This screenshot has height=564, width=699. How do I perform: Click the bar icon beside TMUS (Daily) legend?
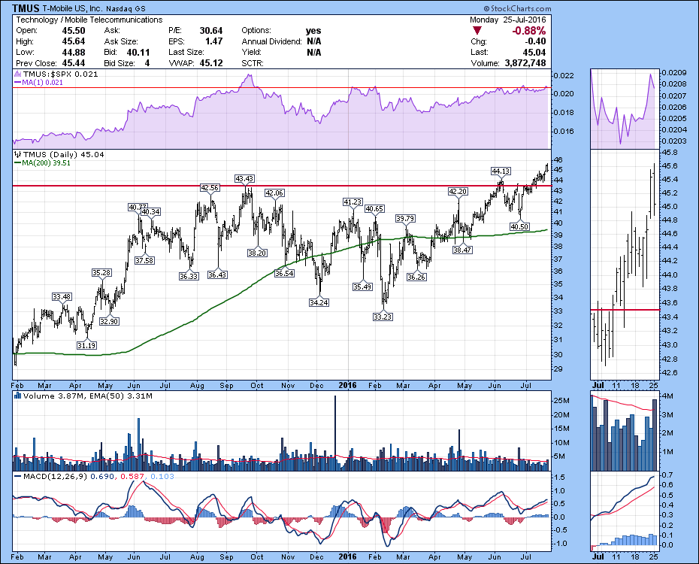pyautogui.click(x=17, y=155)
